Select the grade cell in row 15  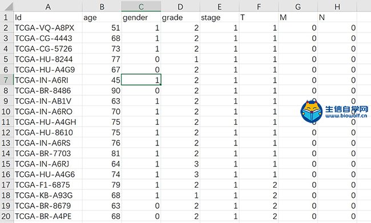pos(180,164)
